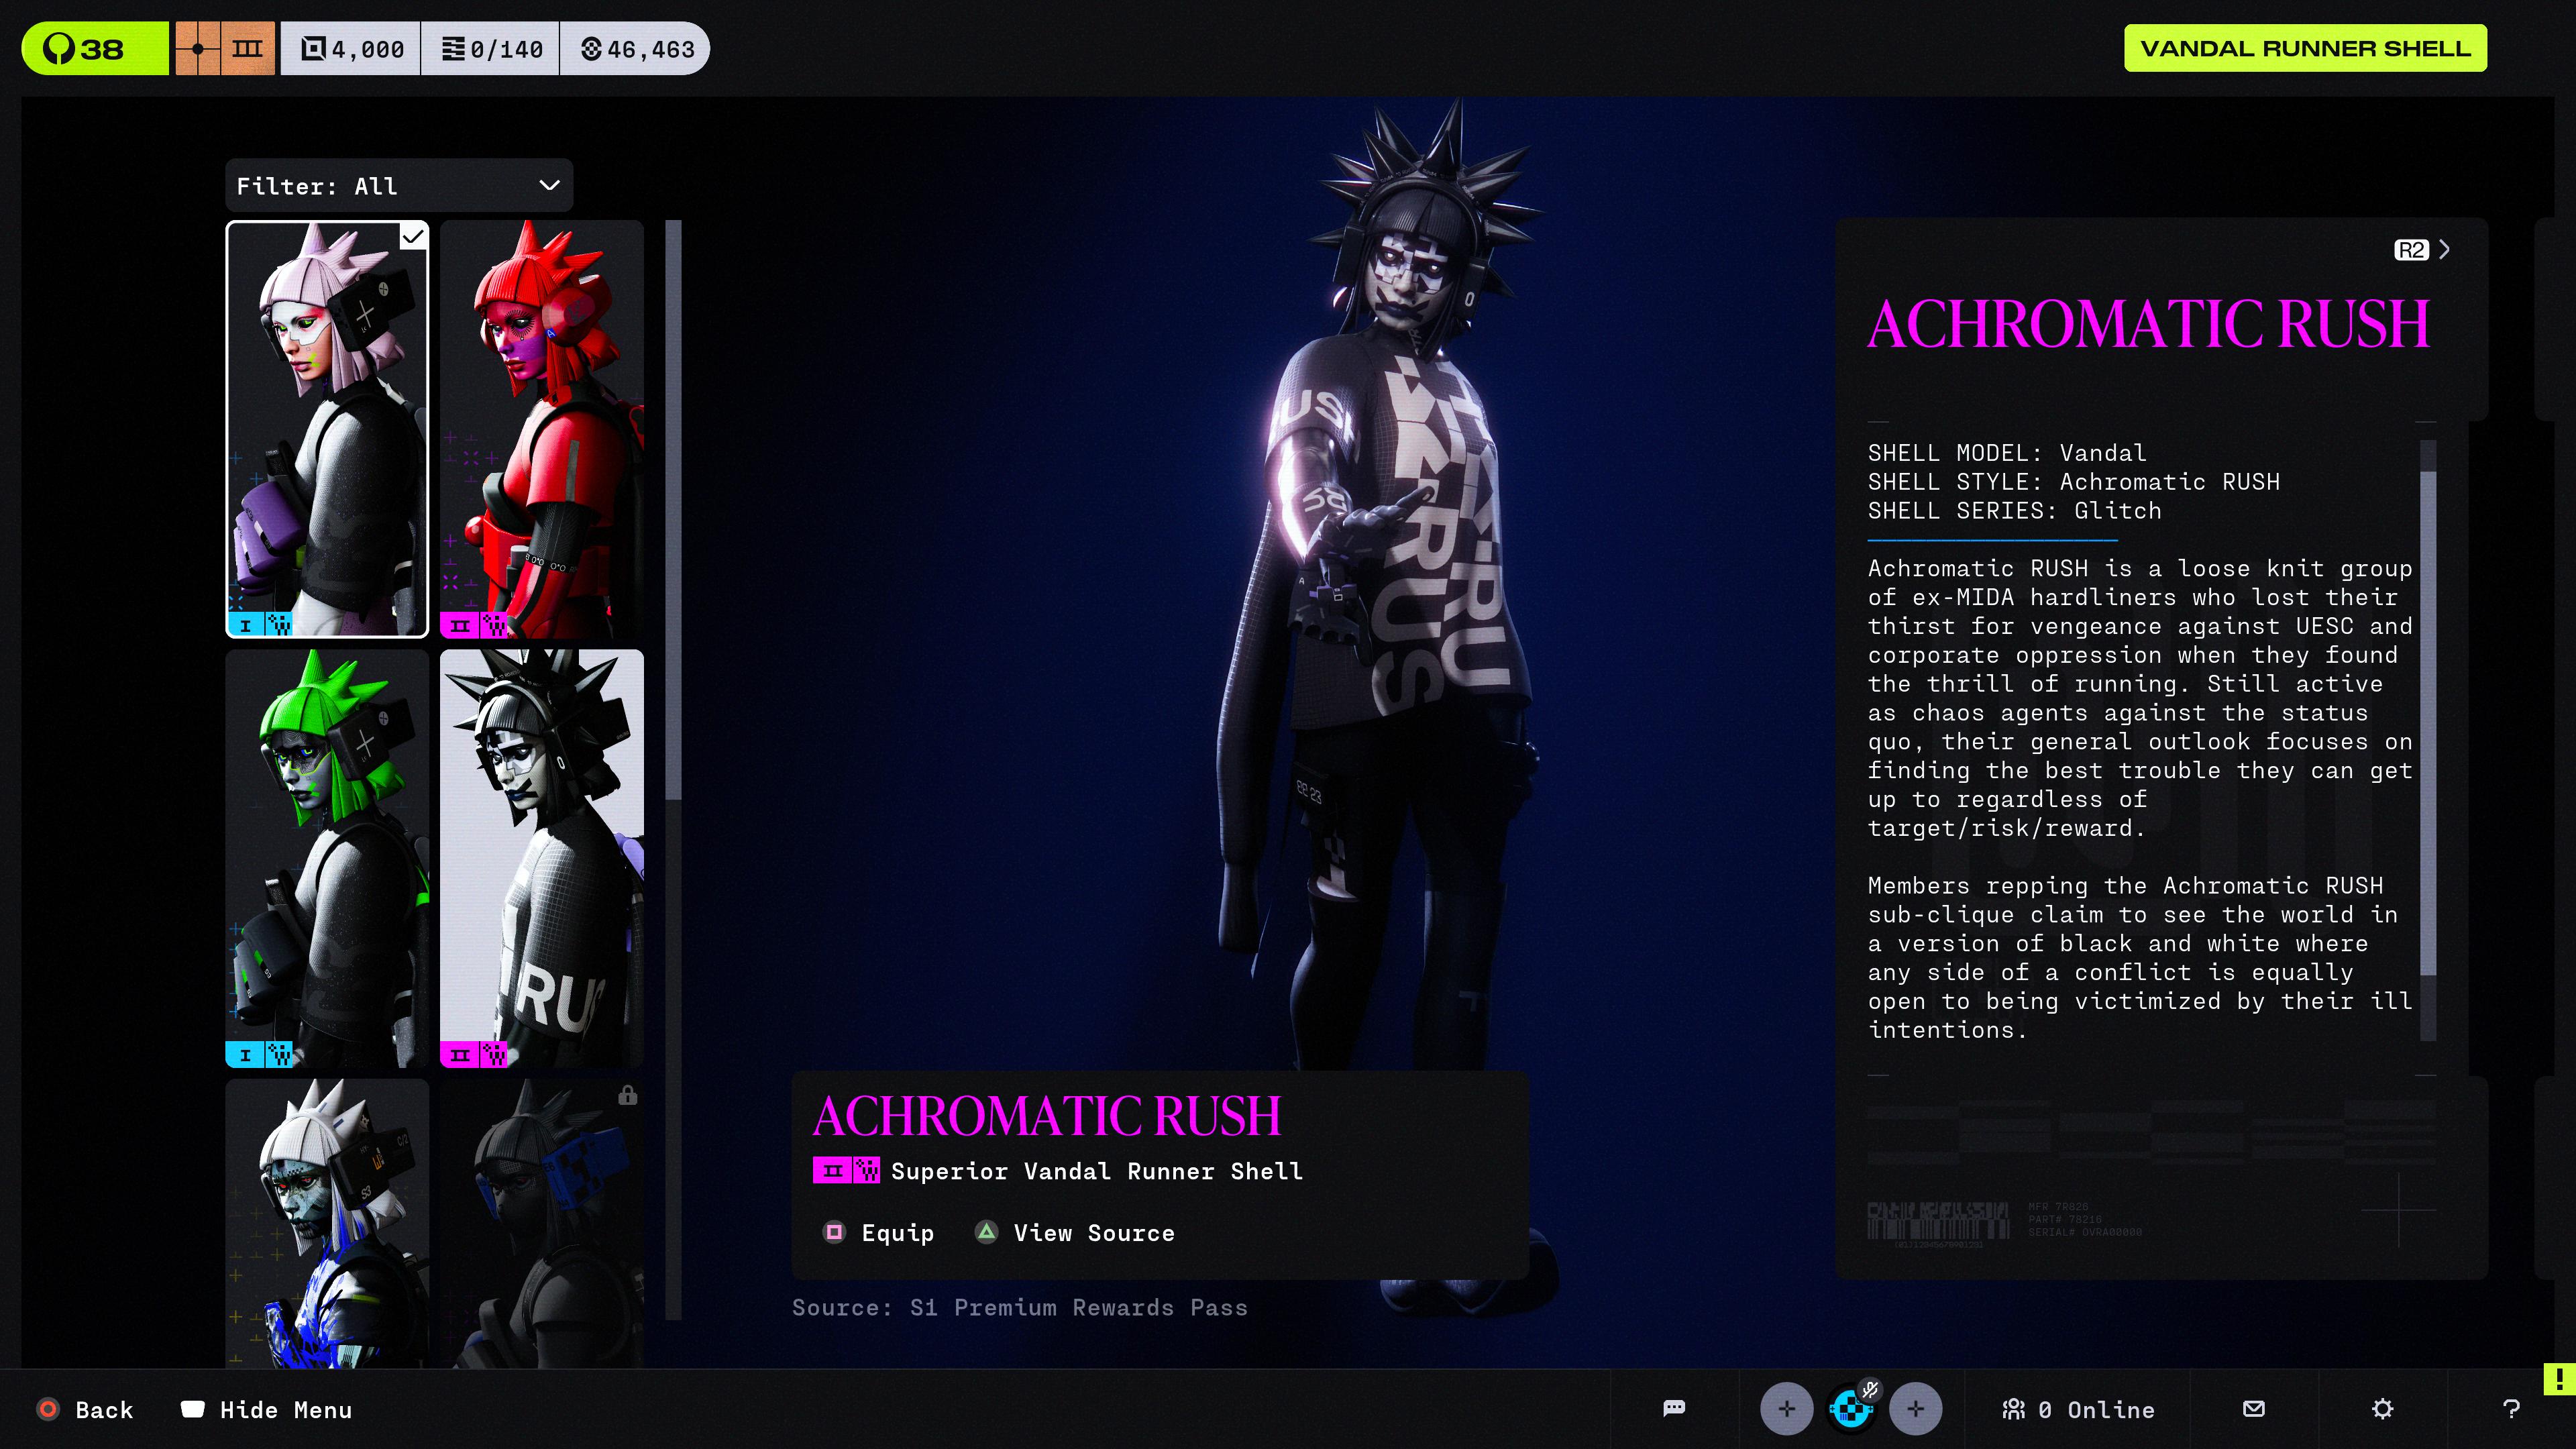Select the pink-haired equipped shell thumbnail
The height and width of the screenshot is (1449, 2576).
click(x=327, y=429)
